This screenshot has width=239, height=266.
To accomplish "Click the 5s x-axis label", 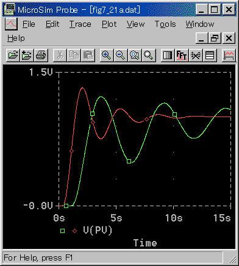I will [x=116, y=218].
